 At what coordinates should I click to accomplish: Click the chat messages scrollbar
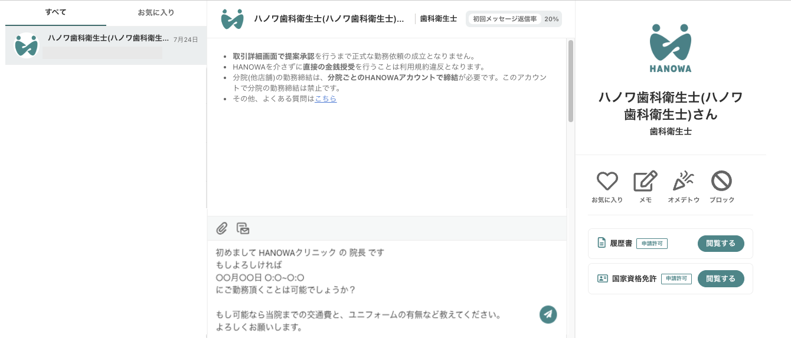[571, 81]
